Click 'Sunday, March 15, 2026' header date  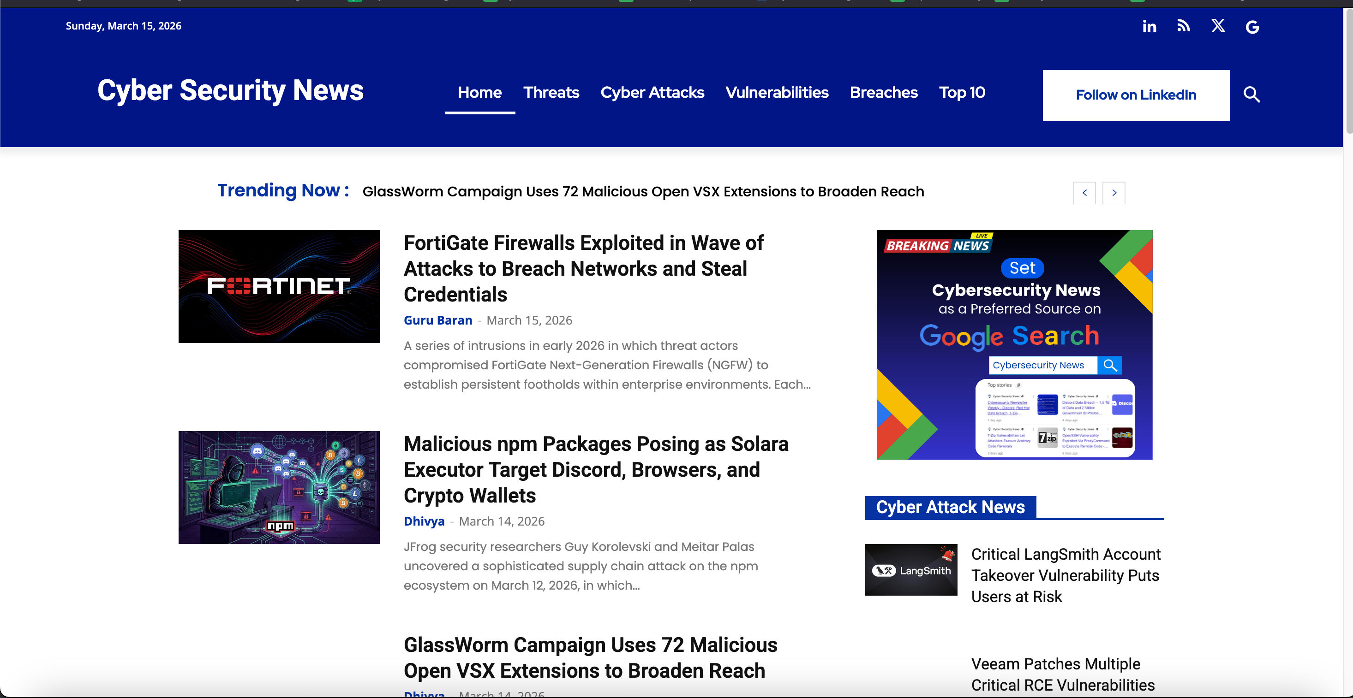click(123, 26)
